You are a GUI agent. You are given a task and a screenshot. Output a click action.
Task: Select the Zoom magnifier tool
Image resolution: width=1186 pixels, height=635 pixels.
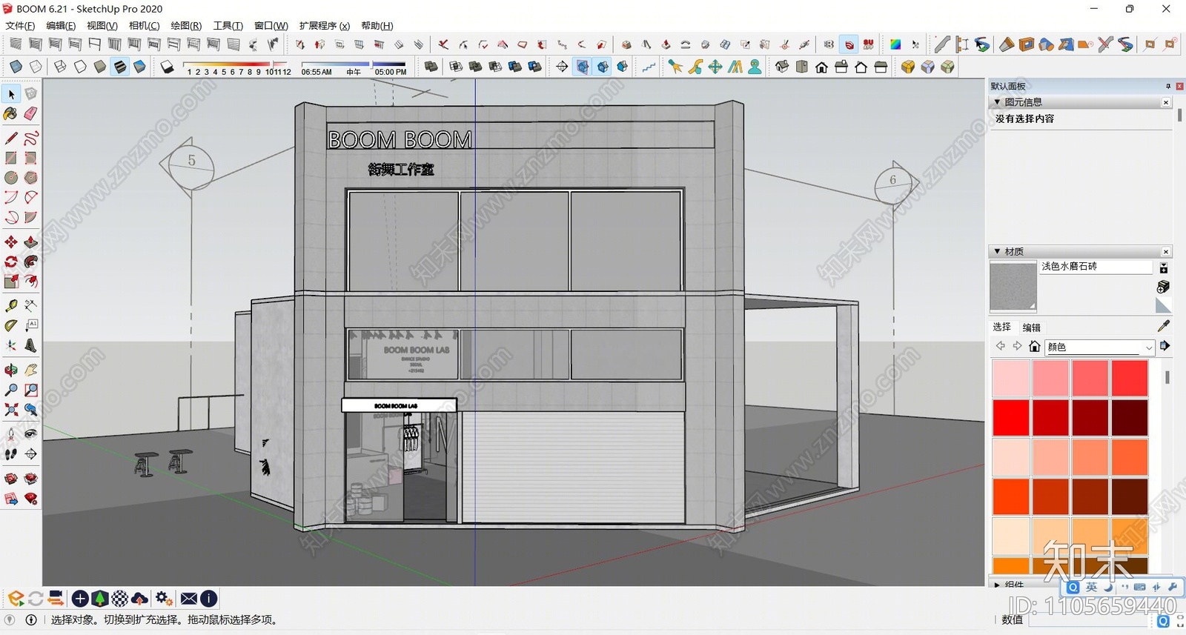pos(11,390)
